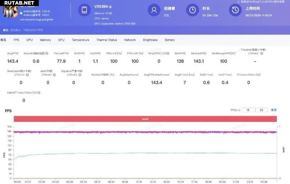Show help for Drop(FPS) metric

point(168,53)
